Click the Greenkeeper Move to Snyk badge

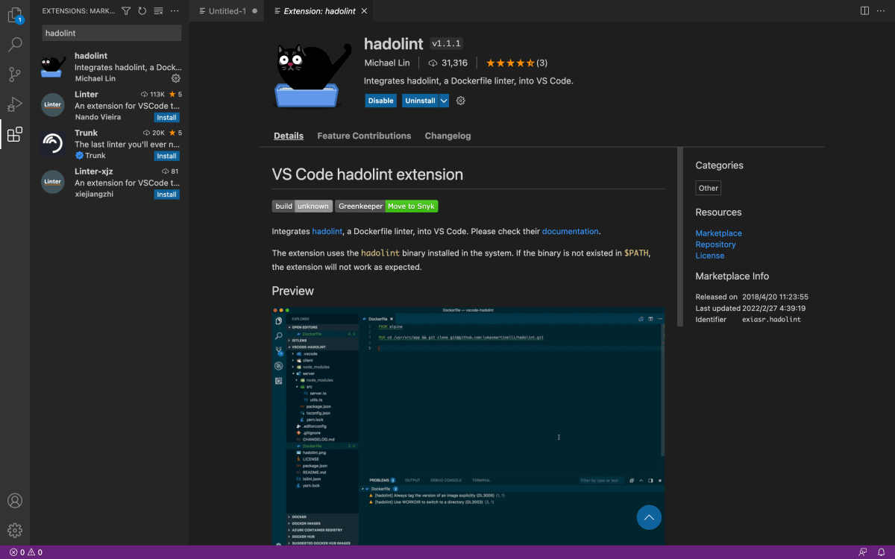coord(386,206)
